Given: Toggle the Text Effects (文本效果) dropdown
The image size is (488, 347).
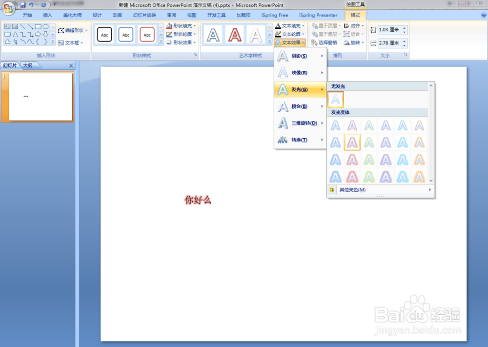Looking at the screenshot, I should 290,42.
